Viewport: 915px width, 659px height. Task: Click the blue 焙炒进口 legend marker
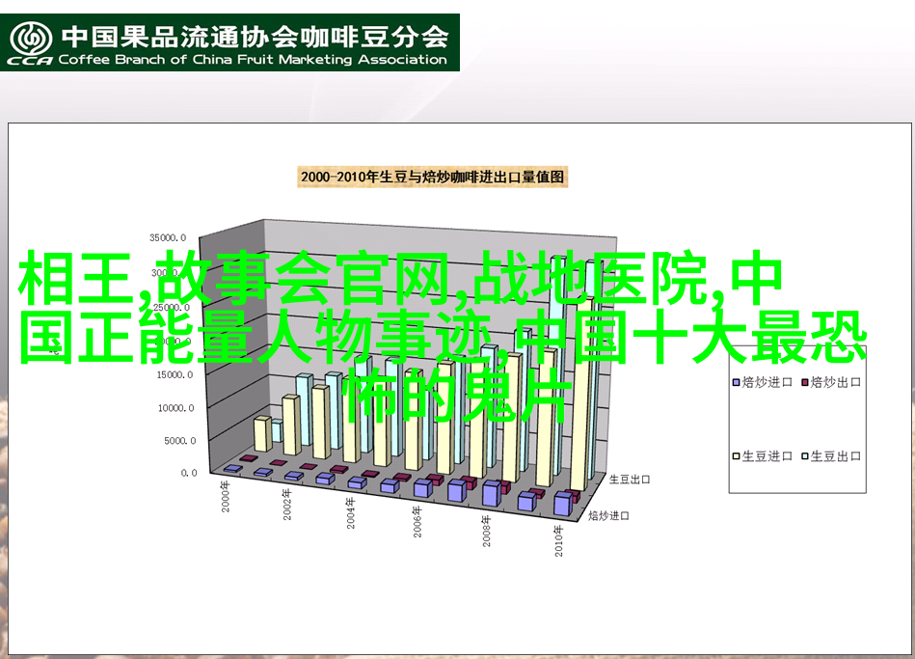click(737, 382)
